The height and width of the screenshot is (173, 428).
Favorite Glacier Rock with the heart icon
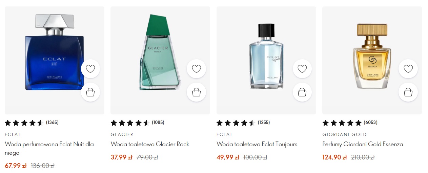[197, 69]
